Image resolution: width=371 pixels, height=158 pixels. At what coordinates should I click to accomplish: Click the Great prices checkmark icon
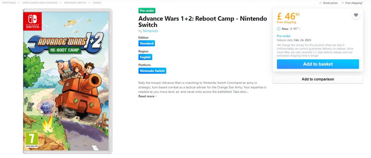(320, 3)
